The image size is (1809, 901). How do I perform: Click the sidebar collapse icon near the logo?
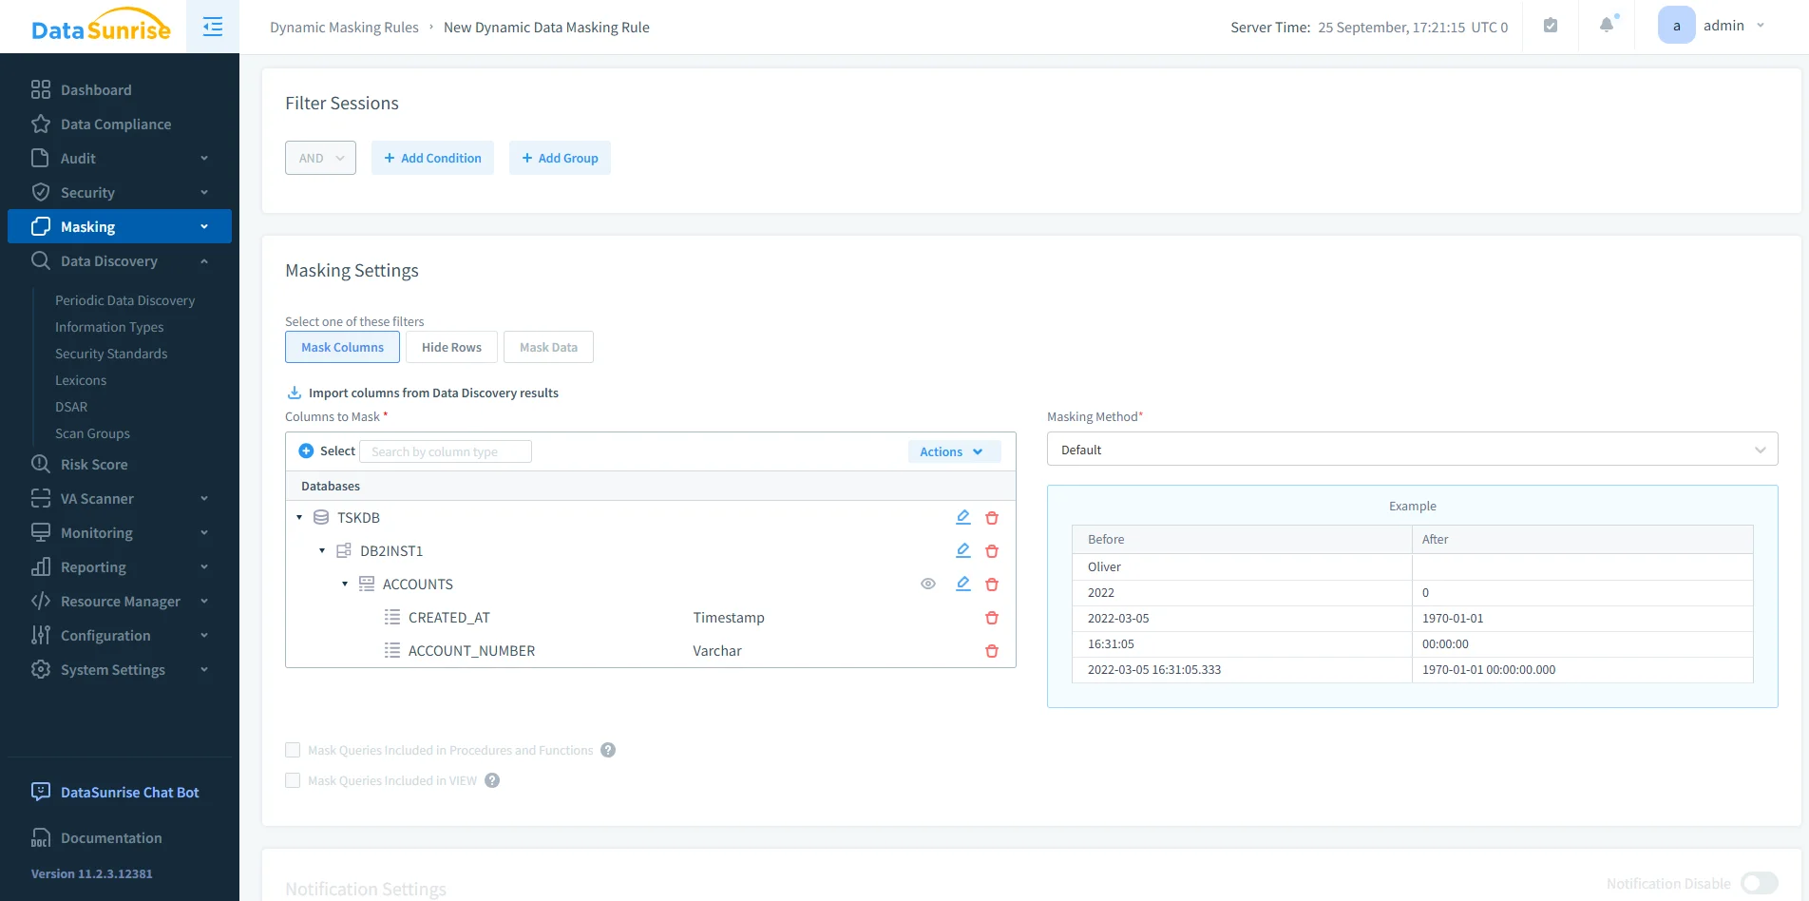[212, 26]
